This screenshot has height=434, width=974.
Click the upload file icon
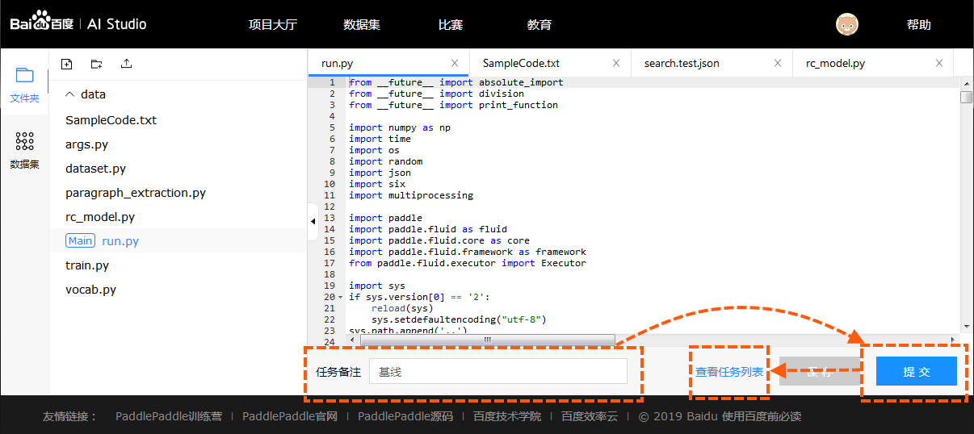126,64
